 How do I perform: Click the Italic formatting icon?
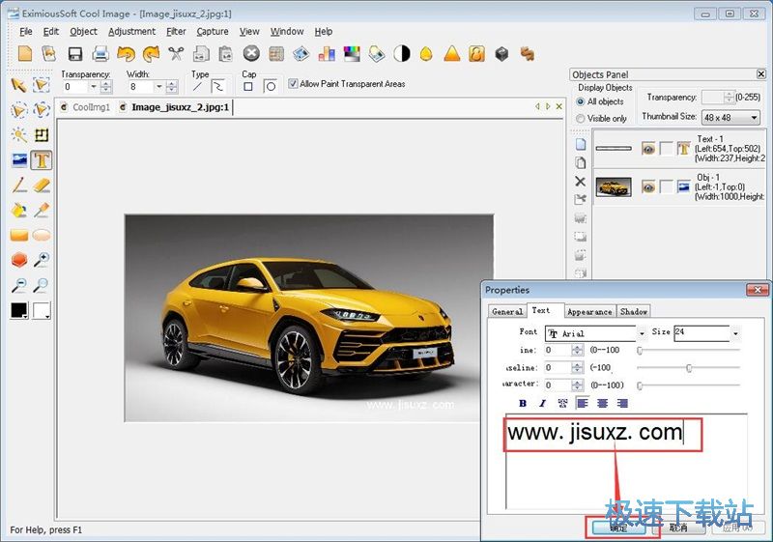coord(542,403)
